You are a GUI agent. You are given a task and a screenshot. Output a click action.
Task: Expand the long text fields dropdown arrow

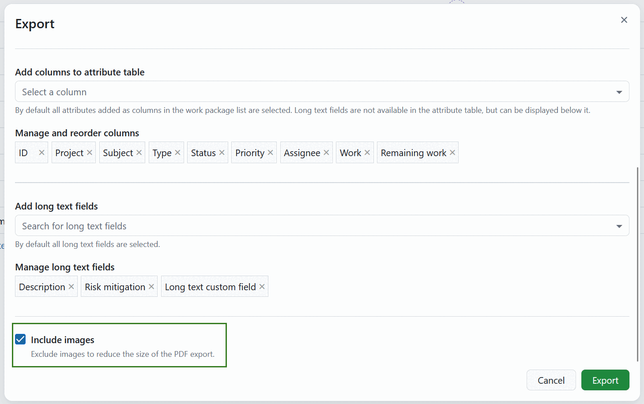619,225
